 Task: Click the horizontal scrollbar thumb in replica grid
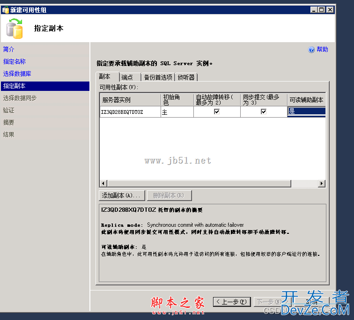pyautogui.click(x=199, y=183)
